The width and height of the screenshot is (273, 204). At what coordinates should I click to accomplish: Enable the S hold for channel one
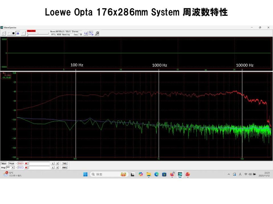[57, 164]
